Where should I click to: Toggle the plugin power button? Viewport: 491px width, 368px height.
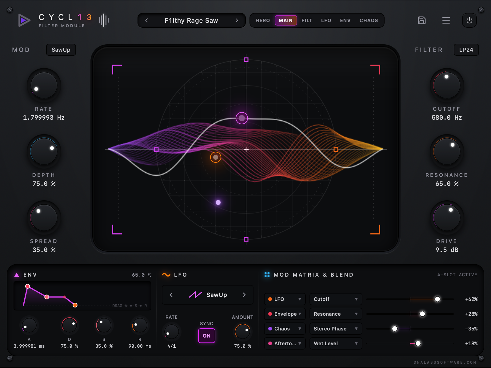(x=469, y=20)
